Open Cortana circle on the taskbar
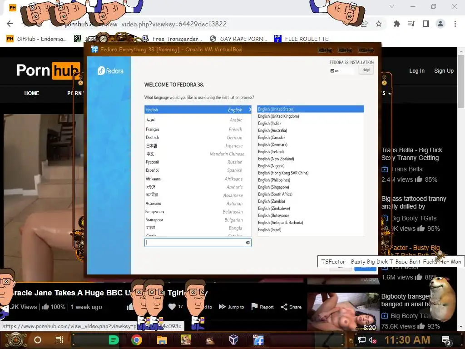 38,340
